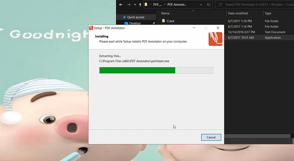Click the Quick access star icon
Viewport: 294px width, 161px height.
124,17
